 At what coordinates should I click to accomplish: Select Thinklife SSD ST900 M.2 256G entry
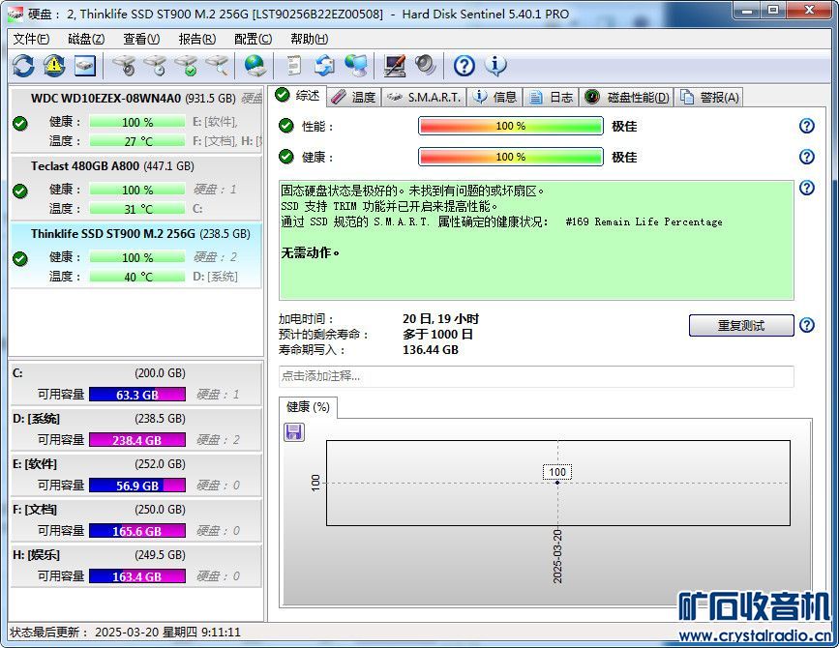[137, 255]
